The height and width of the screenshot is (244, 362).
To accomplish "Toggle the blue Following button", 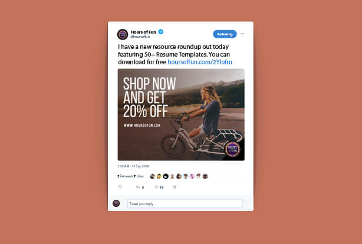I will pos(225,34).
